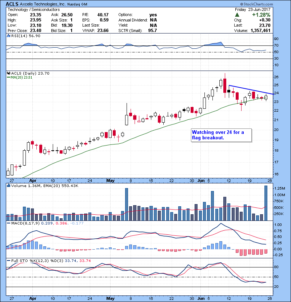Click the Last Size label
Screen dimensions: 291x302
[x=91, y=25]
